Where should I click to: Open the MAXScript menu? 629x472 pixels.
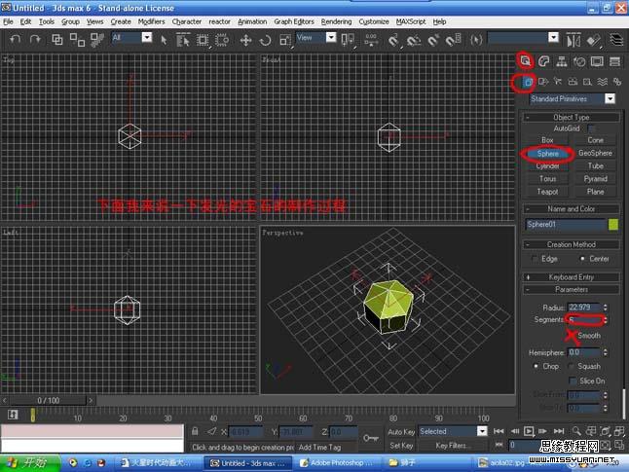411,21
